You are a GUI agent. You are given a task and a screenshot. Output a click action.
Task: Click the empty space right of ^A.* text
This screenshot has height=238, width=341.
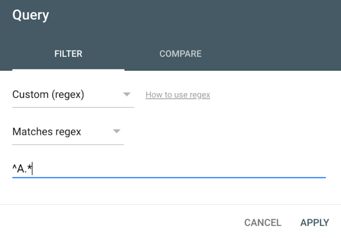[195, 169]
